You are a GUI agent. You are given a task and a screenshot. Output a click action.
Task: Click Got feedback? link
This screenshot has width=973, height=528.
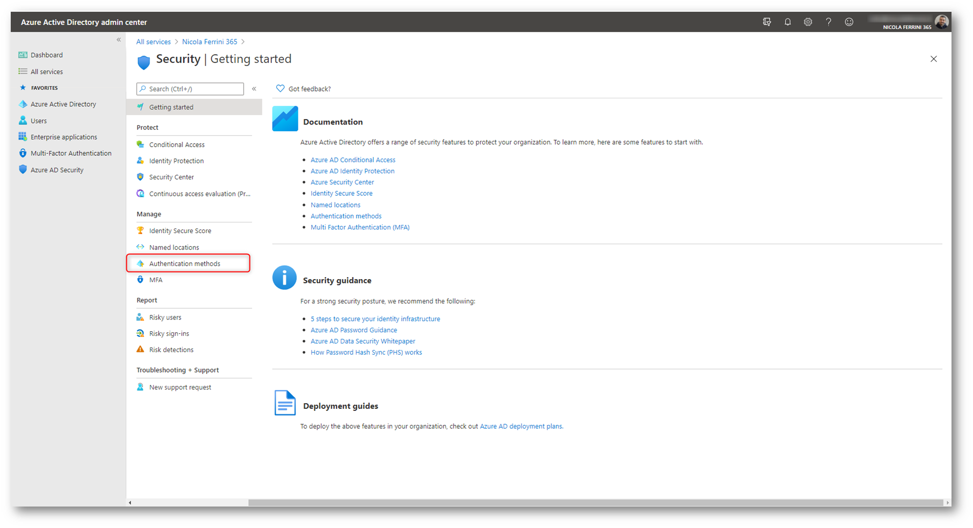pyautogui.click(x=304, y=89)
